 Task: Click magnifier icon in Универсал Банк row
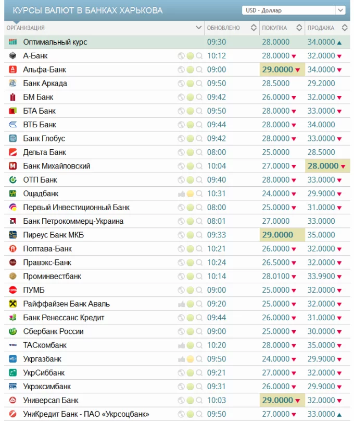(x=199, y=401)
